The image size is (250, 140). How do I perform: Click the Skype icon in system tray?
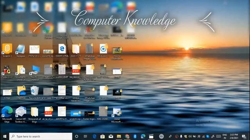tap(207, 136)
